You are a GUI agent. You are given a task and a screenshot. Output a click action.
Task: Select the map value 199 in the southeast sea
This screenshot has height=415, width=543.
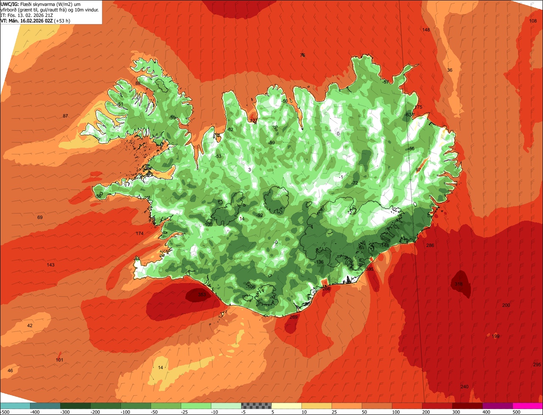coord(496,336)
